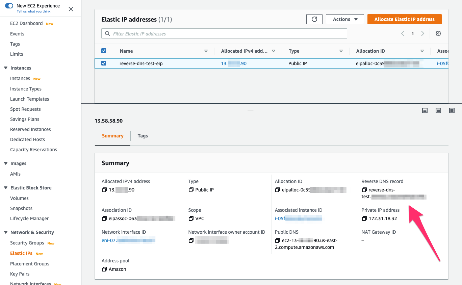This screenshot has height=285, width=462.
Task: Open Events in sidebar
Action: [17, 34]
